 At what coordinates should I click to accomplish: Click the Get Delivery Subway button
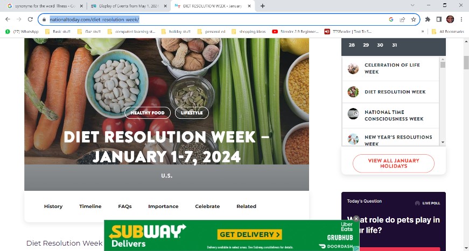tap(250, 234)
